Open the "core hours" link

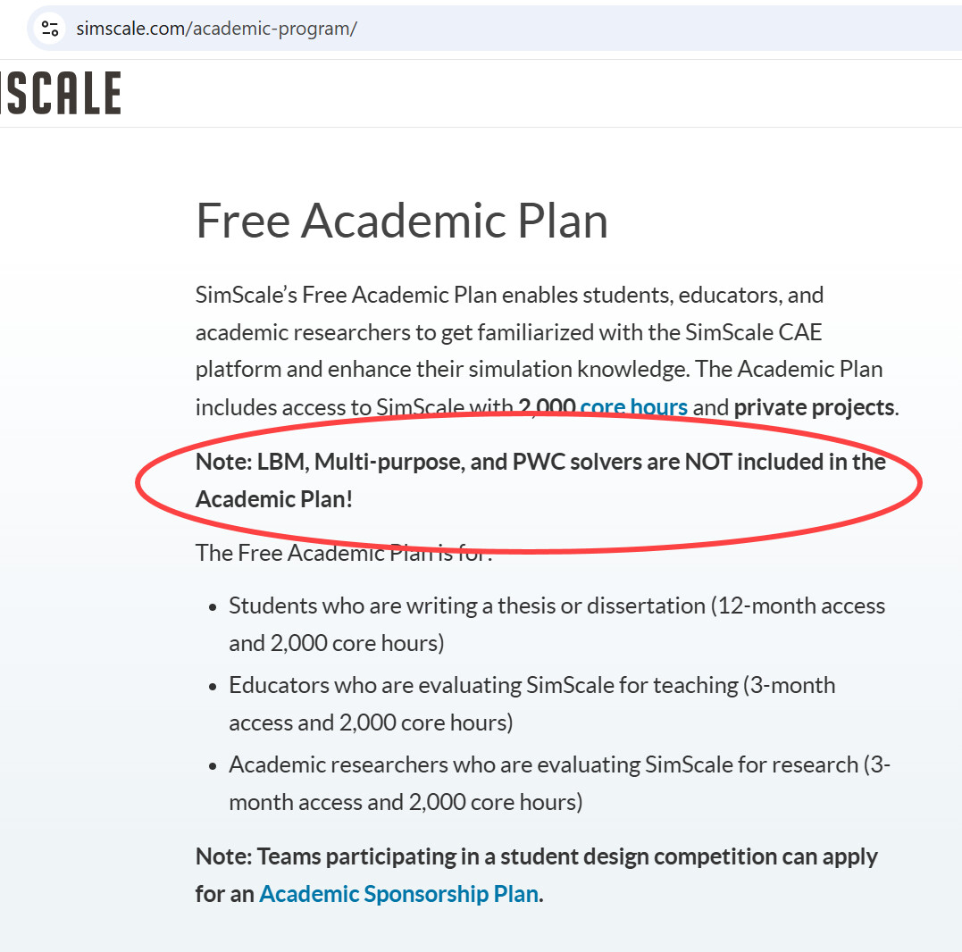(x=633, y=407)
